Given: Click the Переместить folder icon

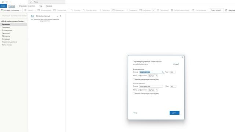Looking at the screenshot, I should click(55, 10).
